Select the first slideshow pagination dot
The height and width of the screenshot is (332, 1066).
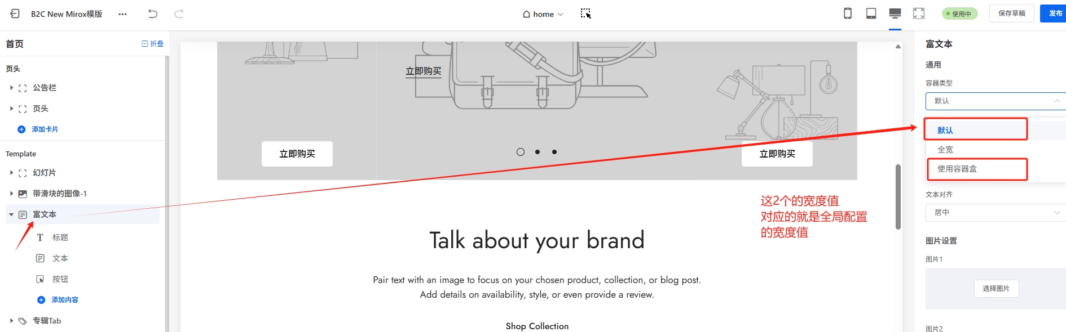(520, 152)
